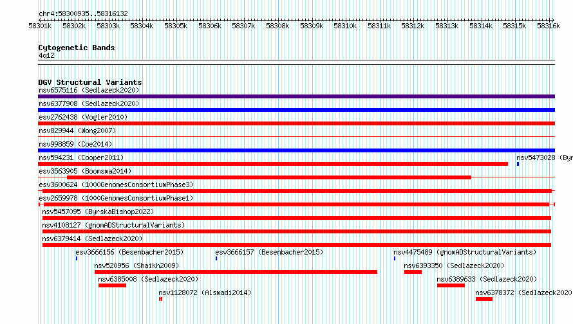The width and height of the screenshot is (573, 324).
Task: Open the nsv6385008 (Sedlazeck2020) label
Action: point(148,279)
